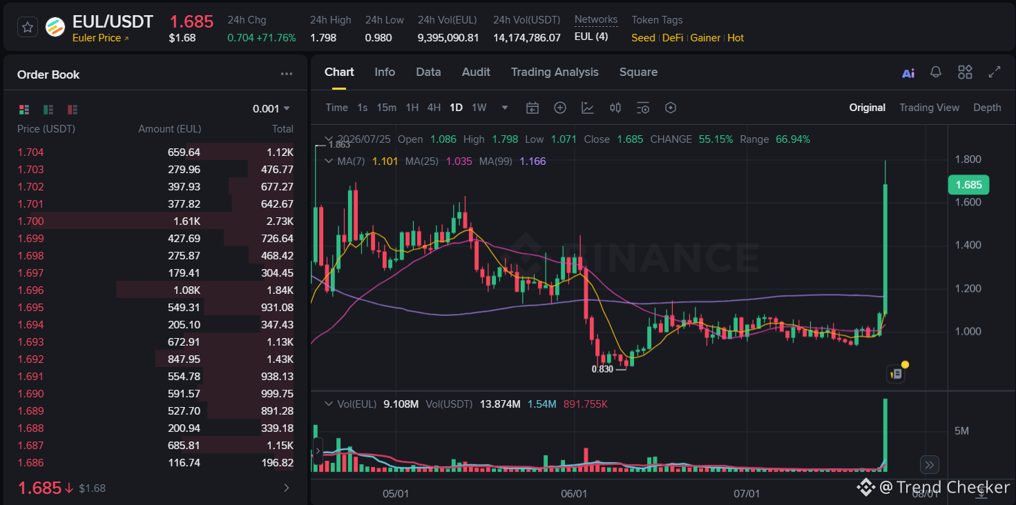Screen dimensions: 1016x505
Task: Change the candlestick chart style
Action: [615, 108]
